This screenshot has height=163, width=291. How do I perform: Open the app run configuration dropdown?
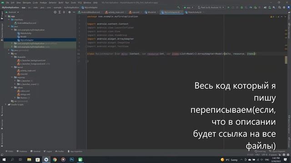click(x=188, y=7)
